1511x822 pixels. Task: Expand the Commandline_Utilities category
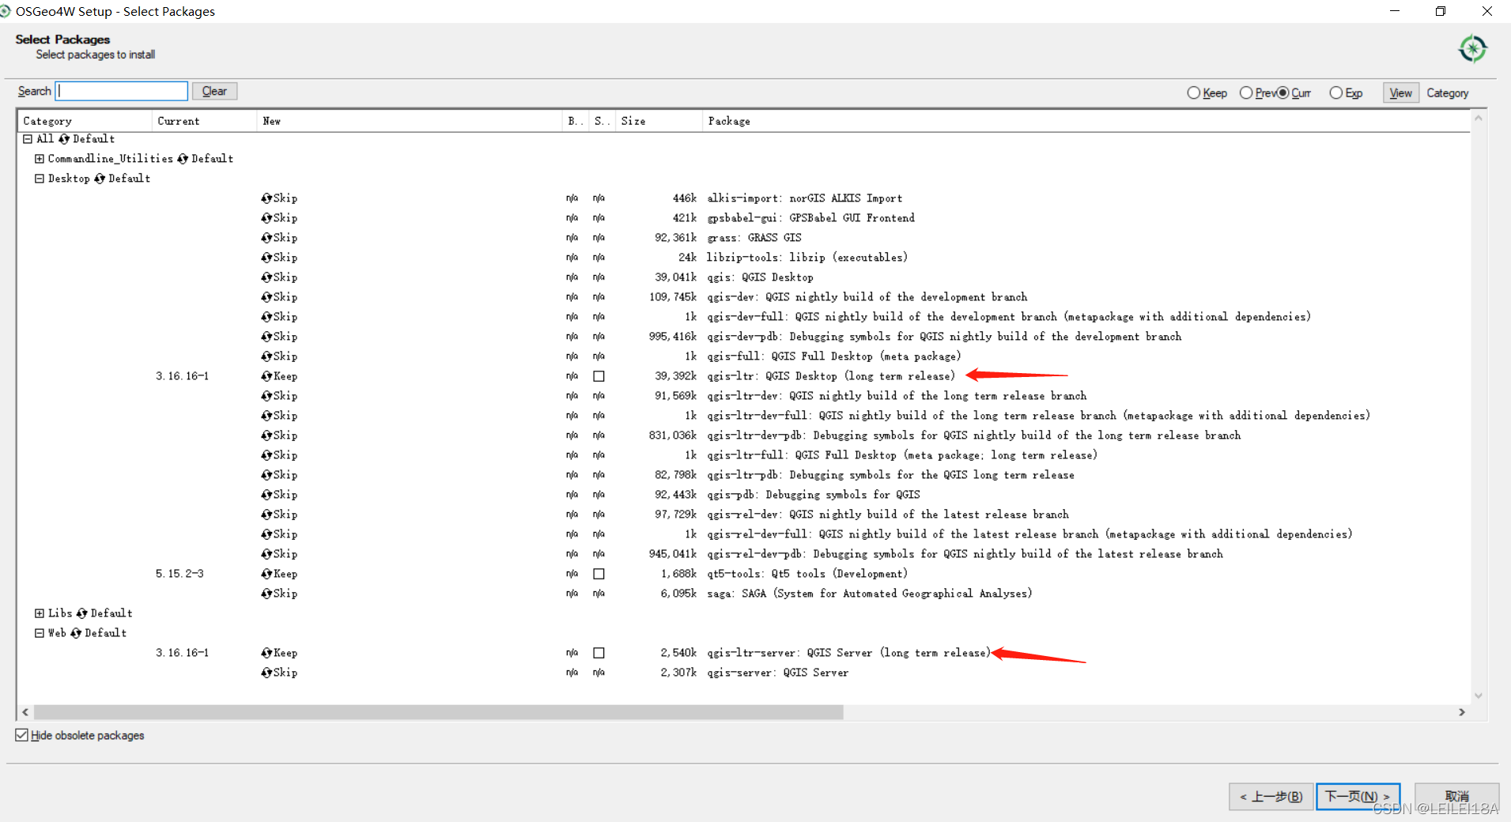pyautogui.click(x=40, y=159)
